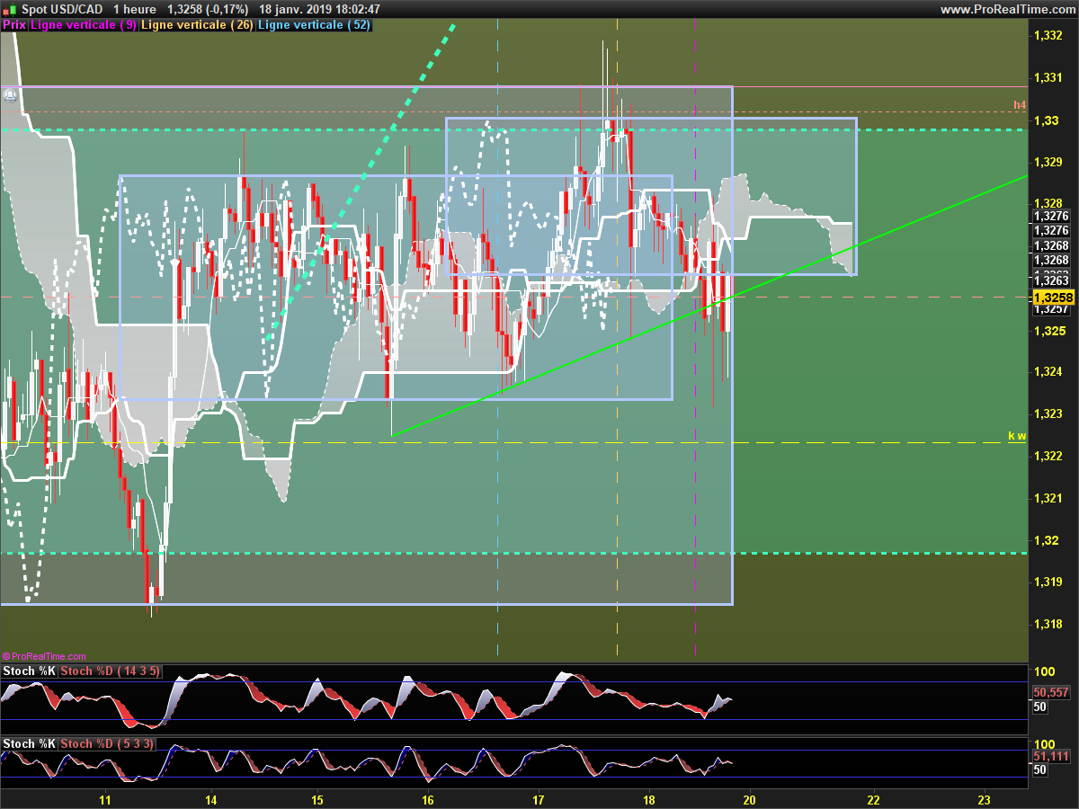
Task: Click the h4 line label
Action: (1020, 105)
